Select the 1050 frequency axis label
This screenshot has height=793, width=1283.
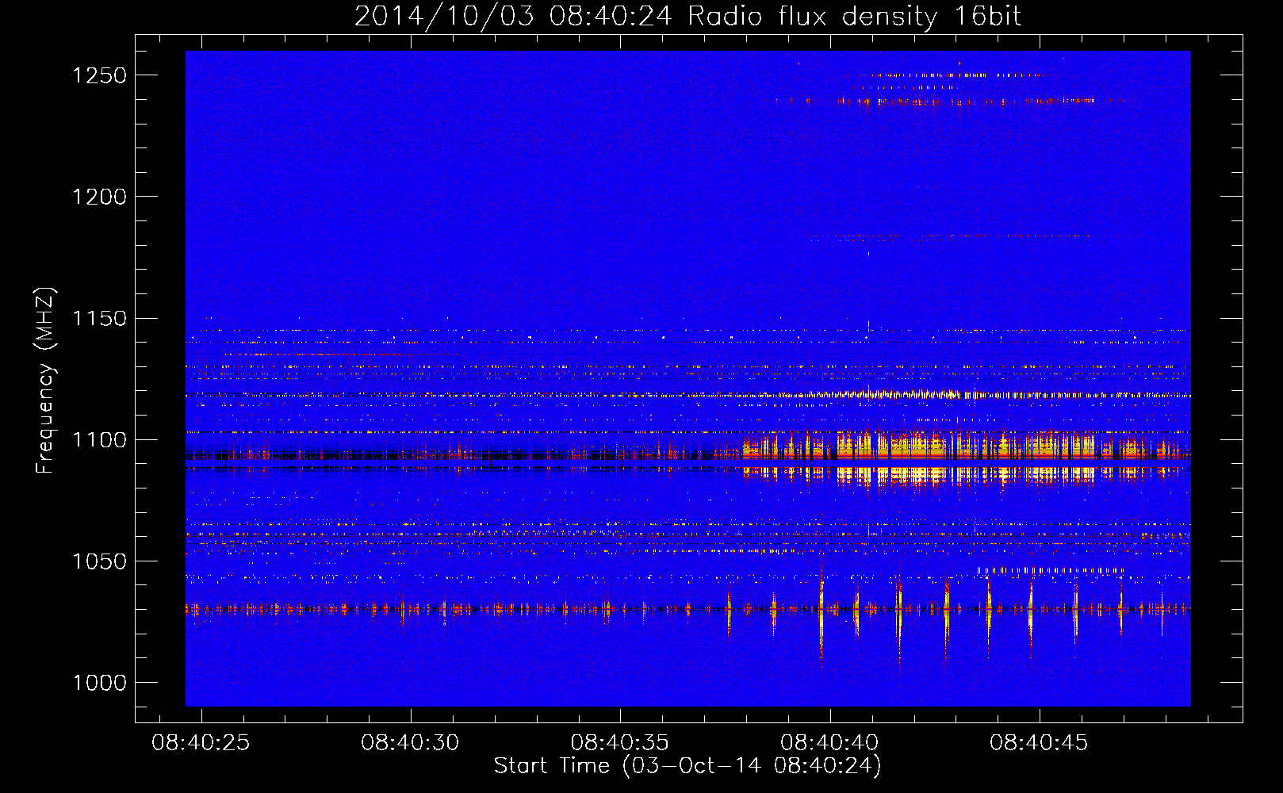[100, 561]
